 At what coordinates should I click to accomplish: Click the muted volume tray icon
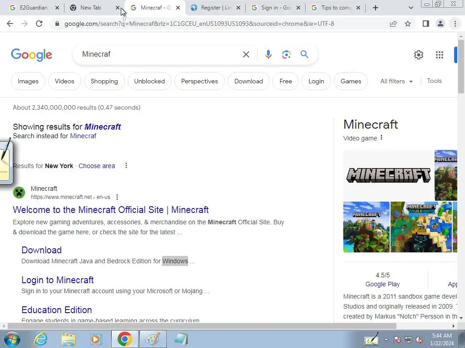point(419,339)
